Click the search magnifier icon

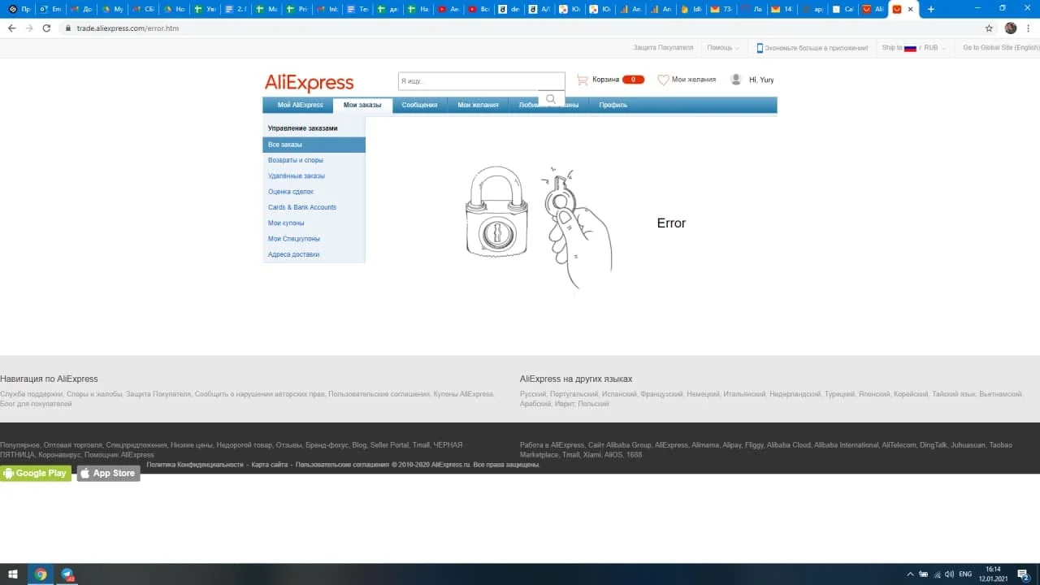coord(551,99)
